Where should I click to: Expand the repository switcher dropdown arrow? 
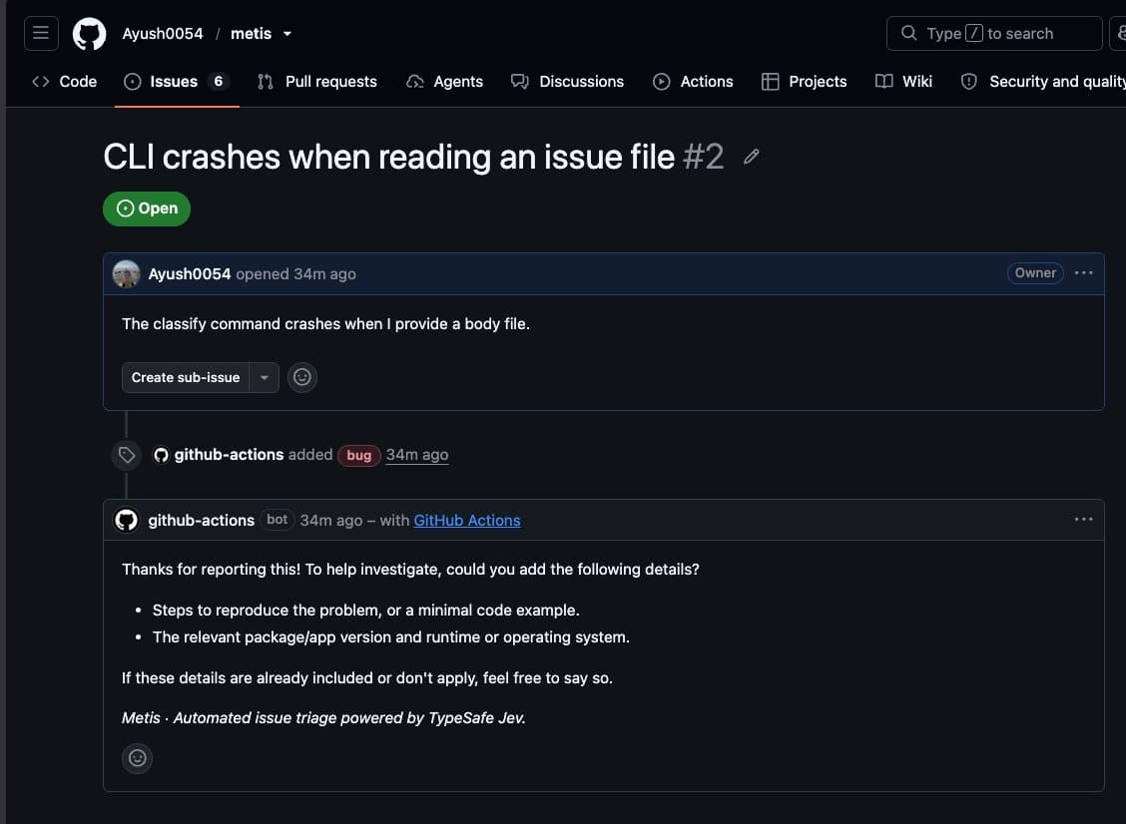(287, 34)
